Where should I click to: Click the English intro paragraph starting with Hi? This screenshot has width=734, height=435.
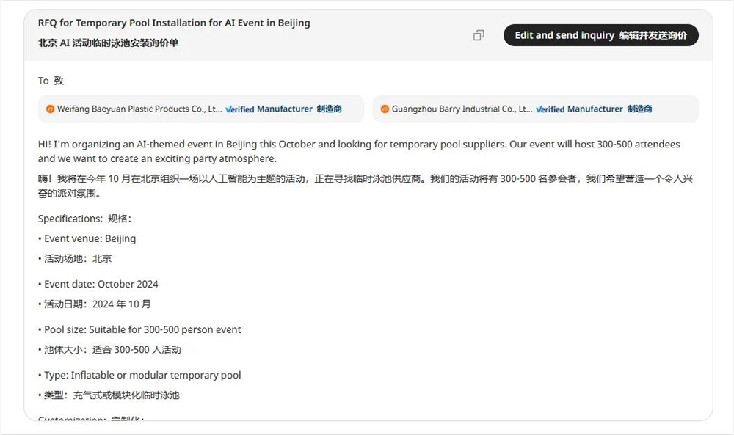(x=358, y=151)
